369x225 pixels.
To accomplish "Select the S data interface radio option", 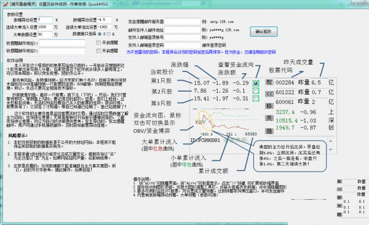I will (x=100, y=34).
